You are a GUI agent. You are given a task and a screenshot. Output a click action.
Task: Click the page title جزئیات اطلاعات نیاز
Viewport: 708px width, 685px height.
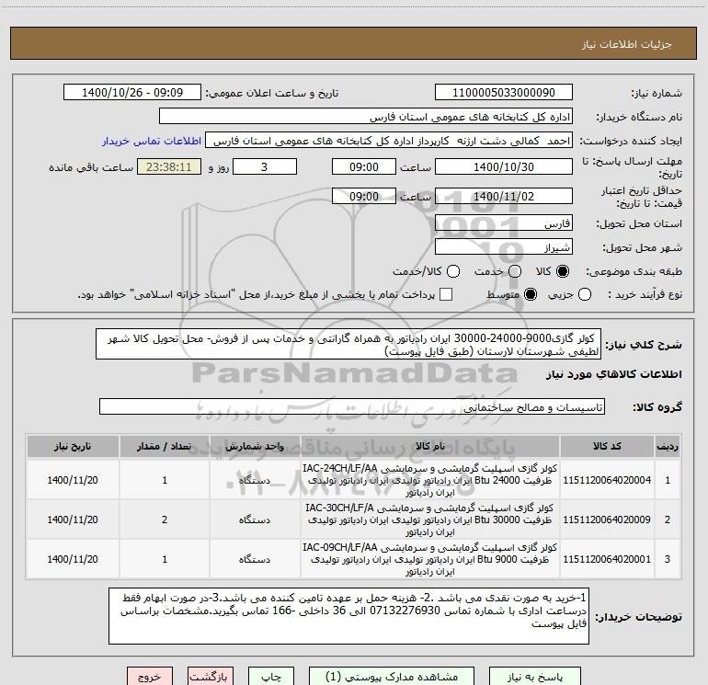coord(626,44)
